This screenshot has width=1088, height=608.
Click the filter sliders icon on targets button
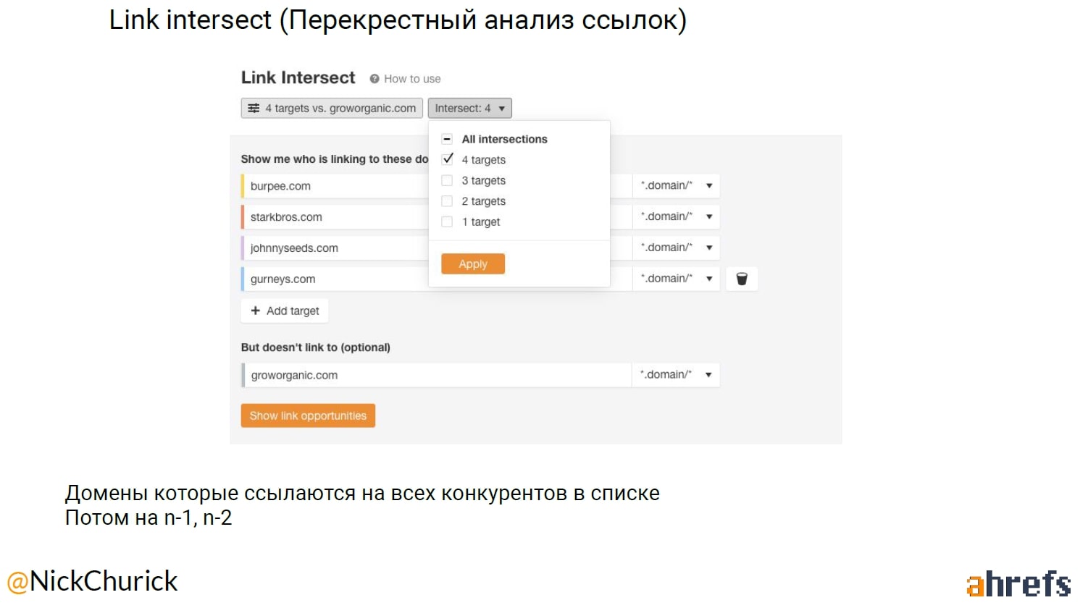coord(254,109)
